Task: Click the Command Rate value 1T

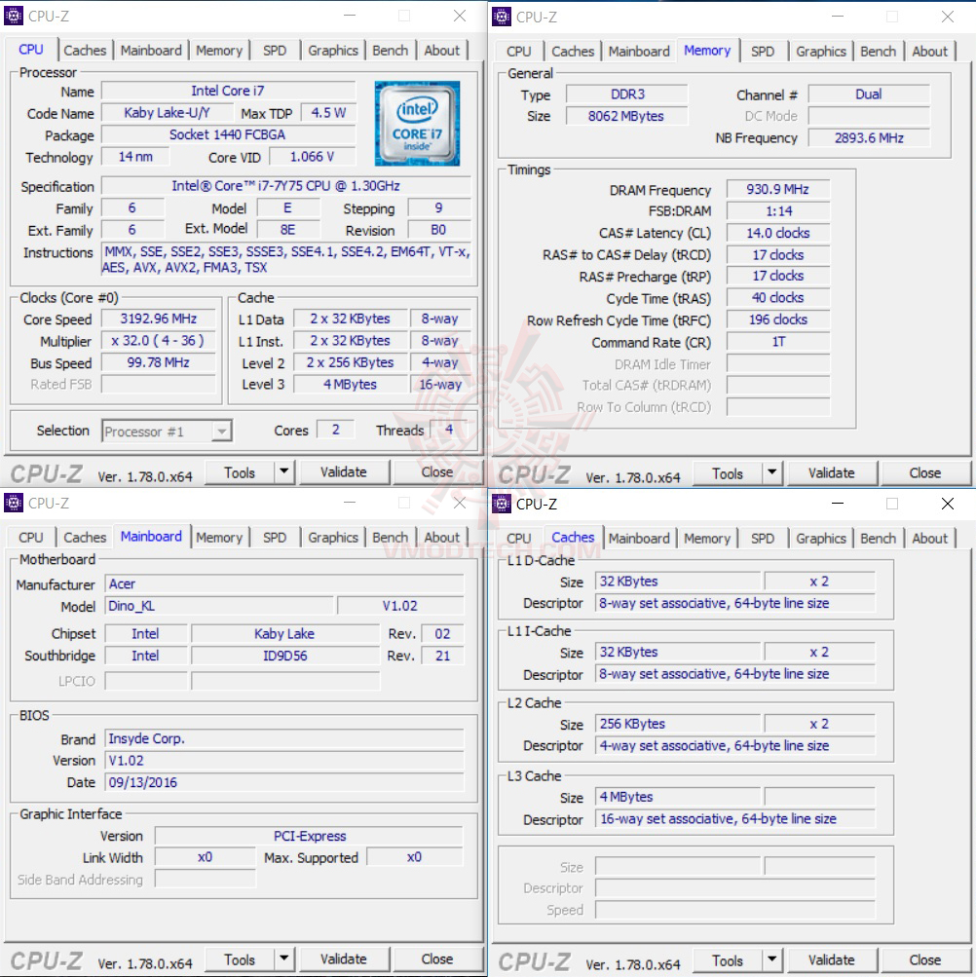Action: (x=778, y=342)
